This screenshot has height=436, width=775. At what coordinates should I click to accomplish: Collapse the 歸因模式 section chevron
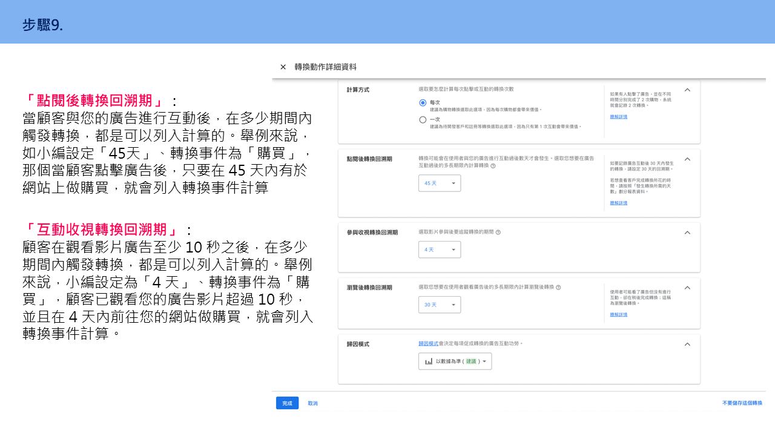click(x=687, y=344)
